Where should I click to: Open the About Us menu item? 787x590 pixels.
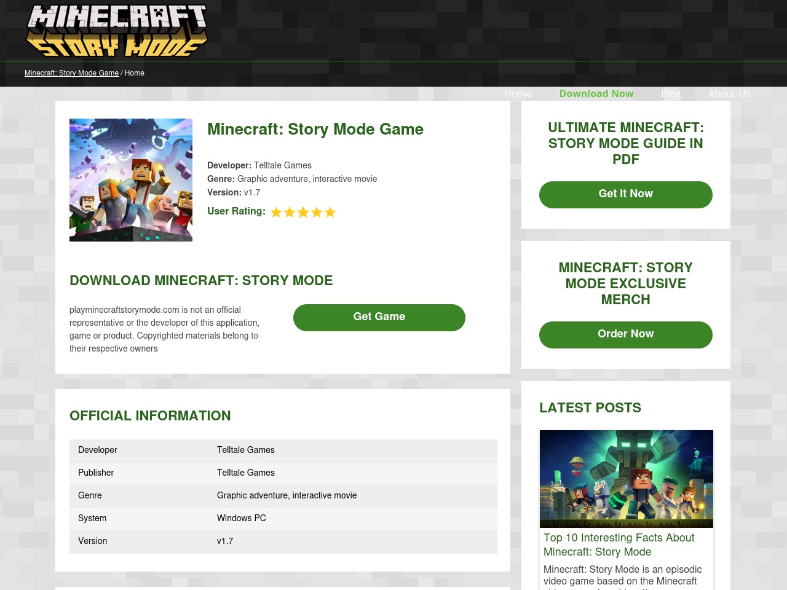(729, 93)
